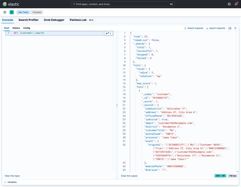
Task: Click the "subdistrict" Kelurahan 17 line
Action: coord(166,109)
